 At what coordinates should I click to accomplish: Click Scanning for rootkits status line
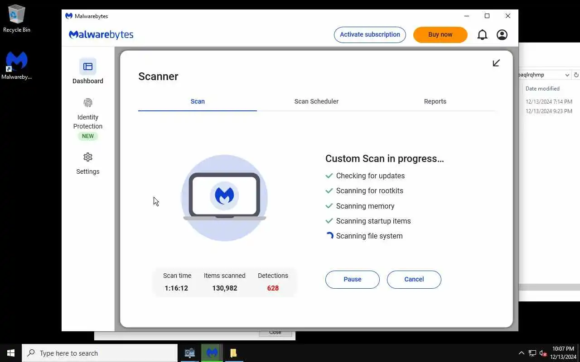[364, 191]
